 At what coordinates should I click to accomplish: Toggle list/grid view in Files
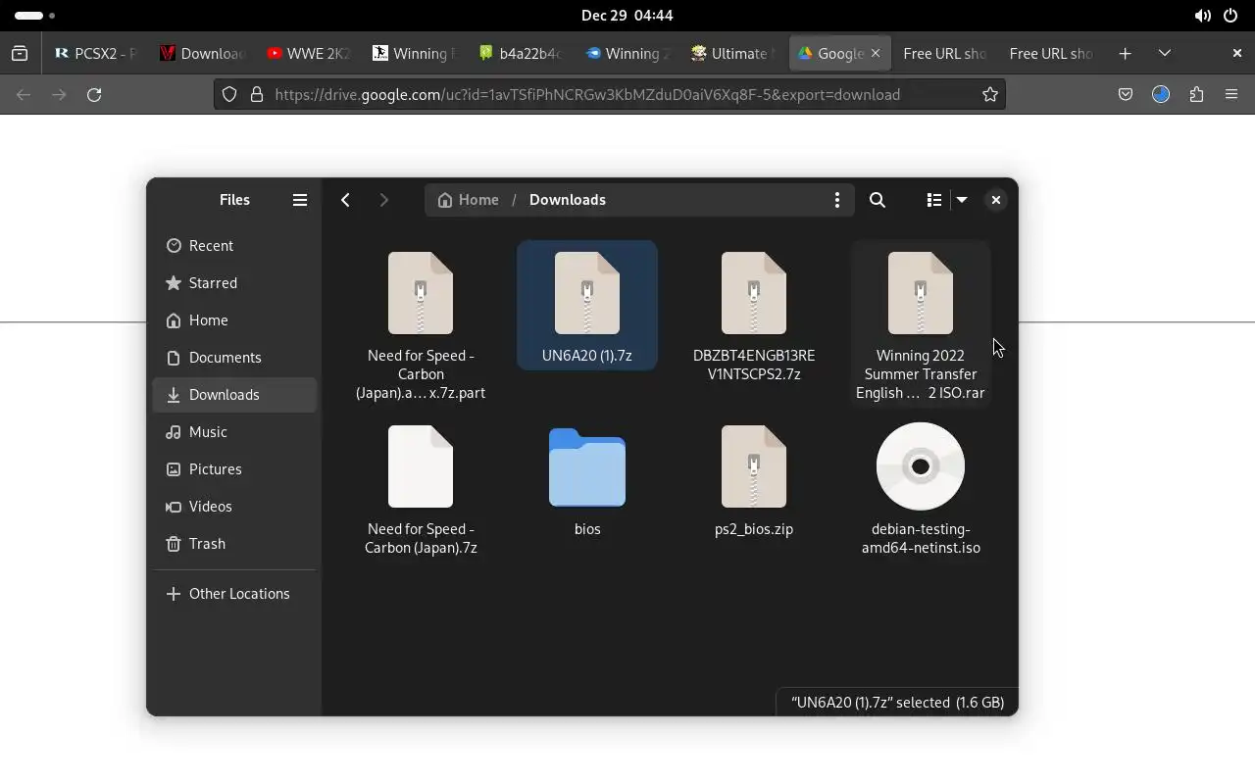[933, 200]
